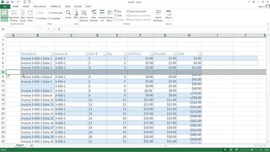The image size is (270, 152).
Task: Set zoom to 100%
Action: click(x=76, y=14)
